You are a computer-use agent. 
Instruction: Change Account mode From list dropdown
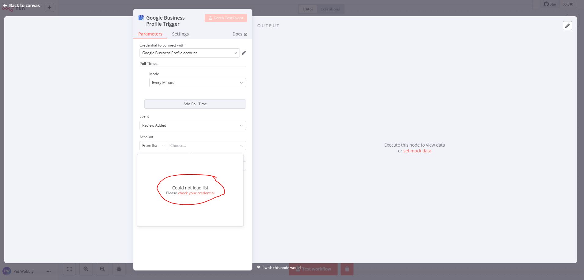tap(154, 146)
